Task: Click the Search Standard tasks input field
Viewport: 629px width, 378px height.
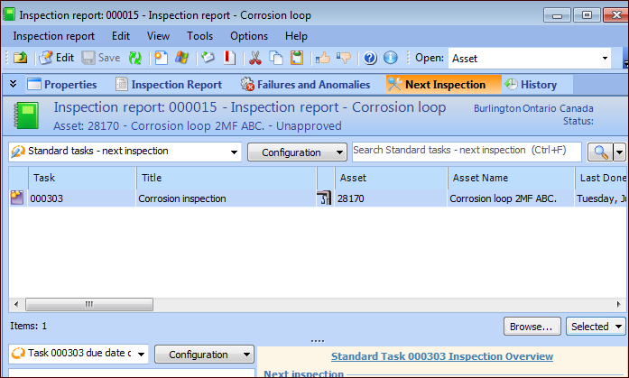Action: click(x=467, y=151)
